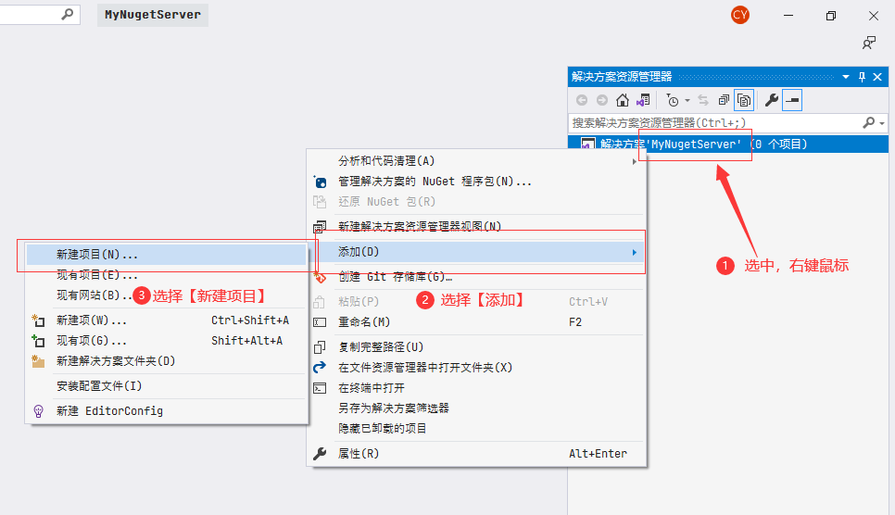Select 安装配置文件(I)
This screenshot has height=515, width=895.
[x=166, y=386]
